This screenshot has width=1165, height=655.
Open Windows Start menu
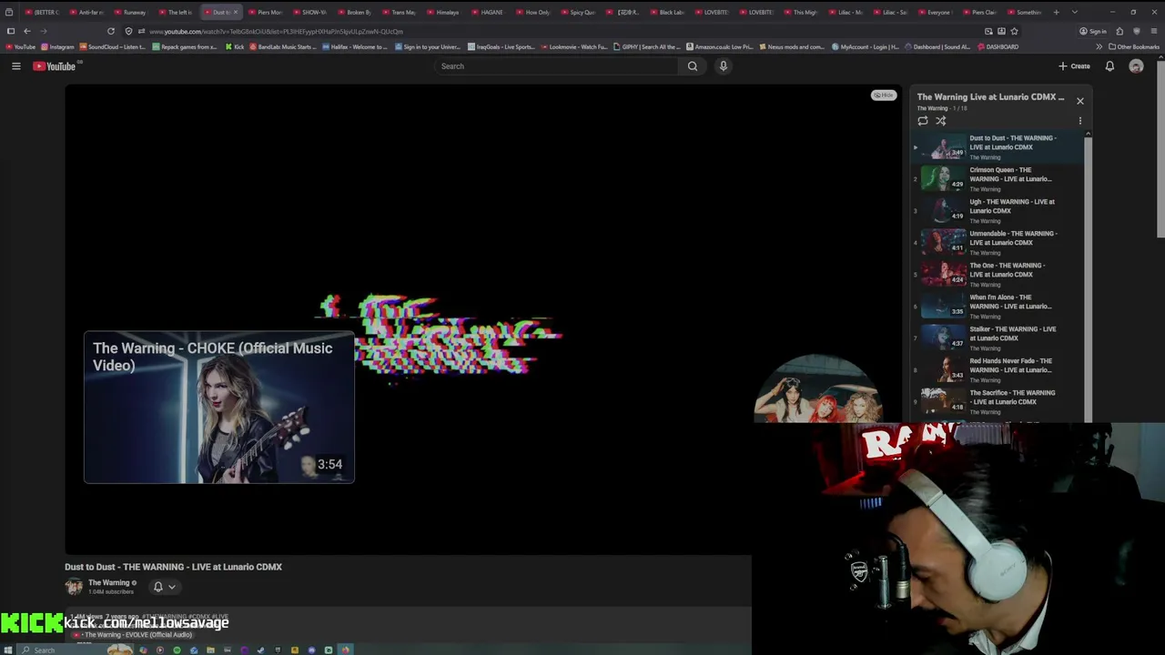pos(9,650)
